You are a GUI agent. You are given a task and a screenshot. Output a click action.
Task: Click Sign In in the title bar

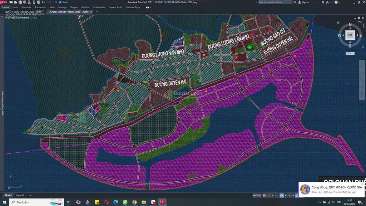pyautogui.click(x=305, y=2)
